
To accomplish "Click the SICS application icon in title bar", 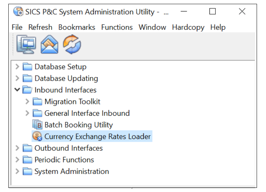I will tap(18, 12).
